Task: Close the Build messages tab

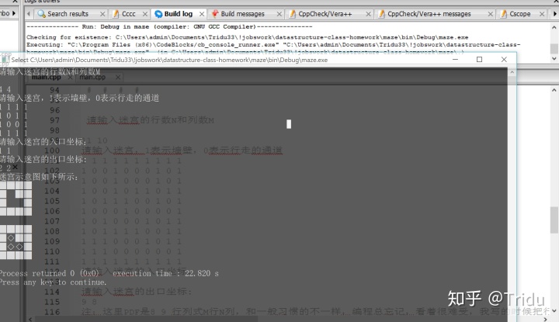Action: click(x=279, y=14)
